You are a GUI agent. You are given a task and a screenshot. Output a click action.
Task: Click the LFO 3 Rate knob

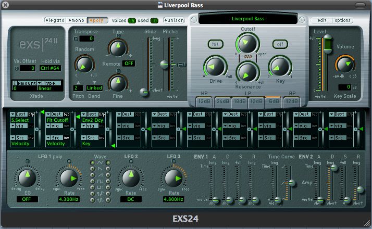[x=173, y=179]
